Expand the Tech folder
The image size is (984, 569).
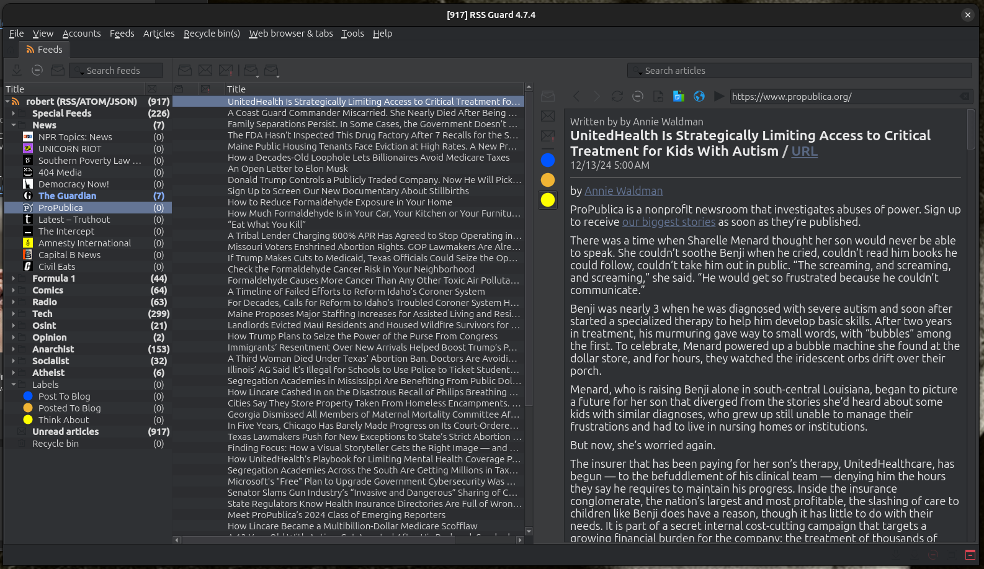[14, 314]
